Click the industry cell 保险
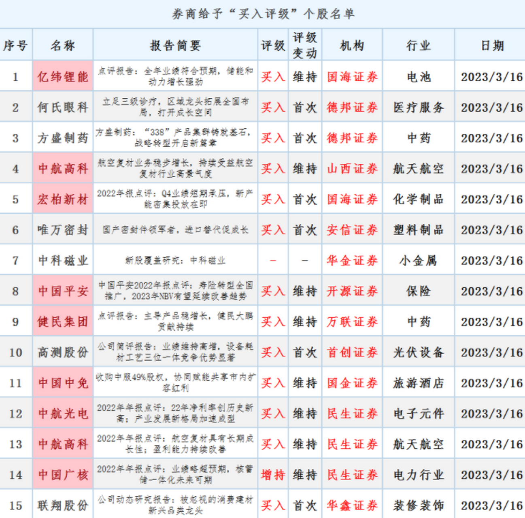The height and width of the screenshot is (518, 525). tap(419, 291)
